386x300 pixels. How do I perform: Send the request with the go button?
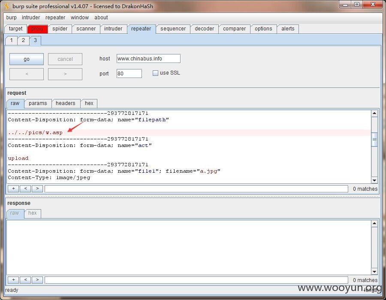click(27, 59)
